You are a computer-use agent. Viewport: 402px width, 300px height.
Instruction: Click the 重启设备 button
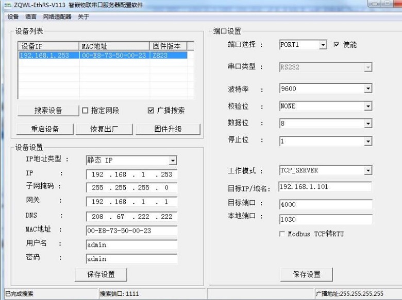point(45,129)
